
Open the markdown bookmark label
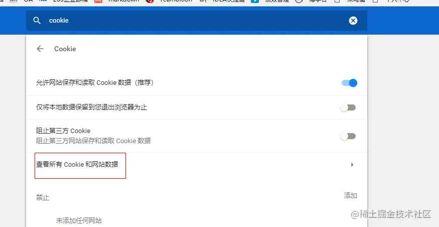[x=123, y=1]
